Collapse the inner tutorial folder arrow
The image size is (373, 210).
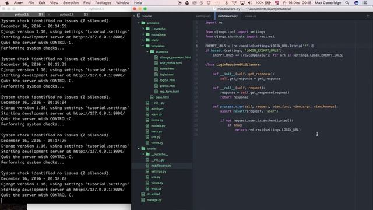(139, 149)
